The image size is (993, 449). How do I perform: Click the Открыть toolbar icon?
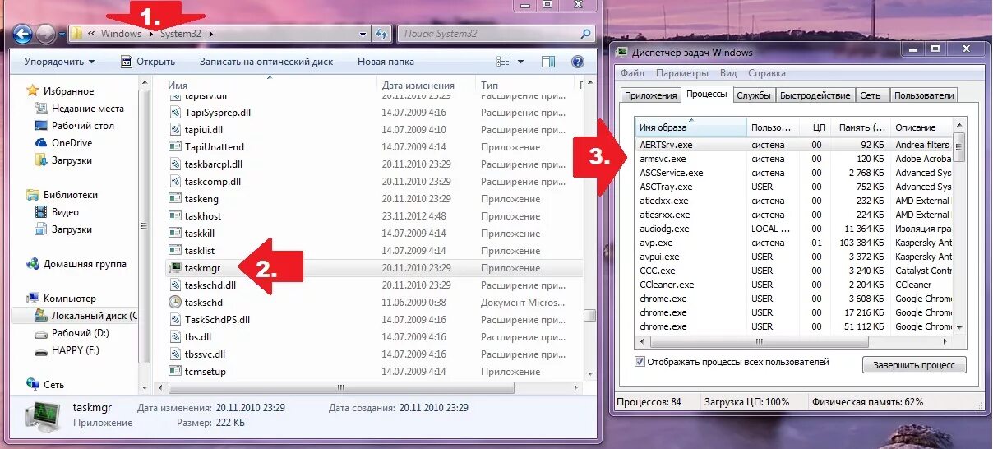point(127,62)
